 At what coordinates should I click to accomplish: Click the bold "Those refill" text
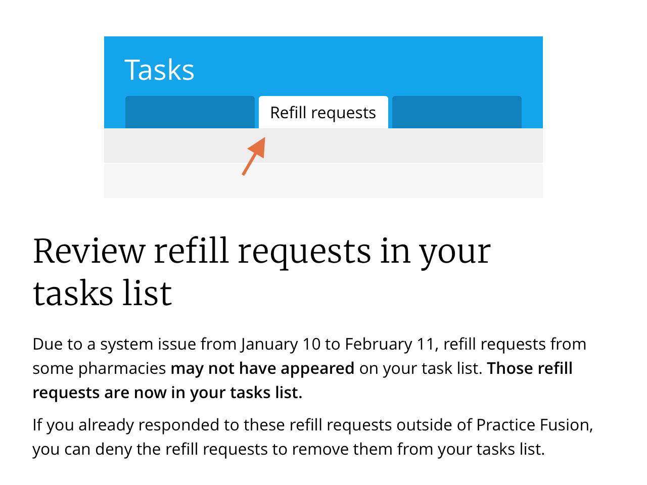coord(530,368)
